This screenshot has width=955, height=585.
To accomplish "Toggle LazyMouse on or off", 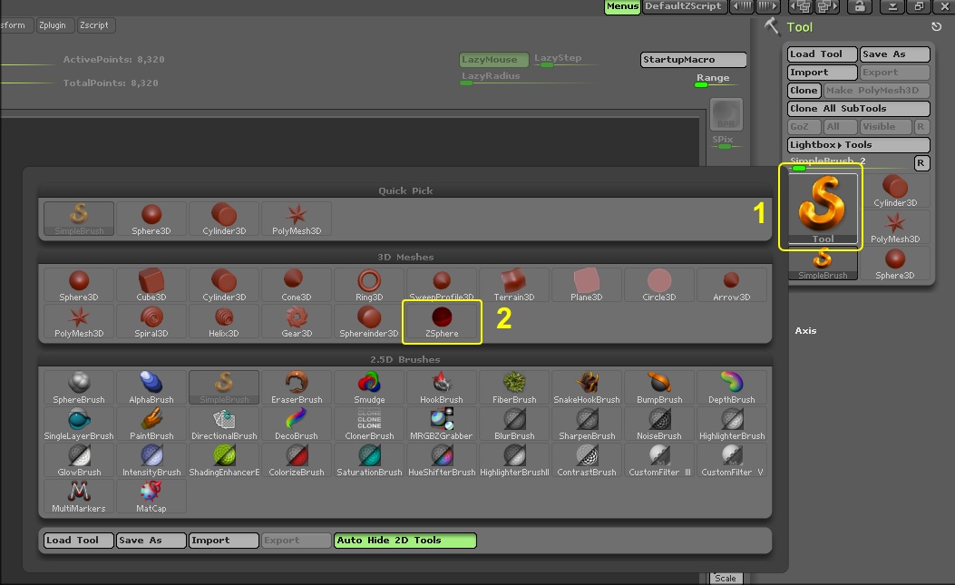I will 493,57.
